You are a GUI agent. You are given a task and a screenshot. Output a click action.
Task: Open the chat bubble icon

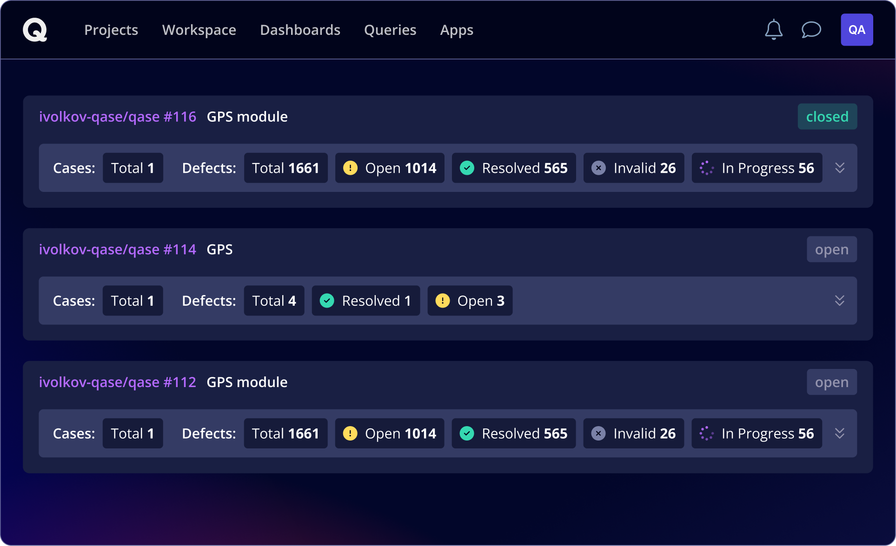(x=811, y=30)
